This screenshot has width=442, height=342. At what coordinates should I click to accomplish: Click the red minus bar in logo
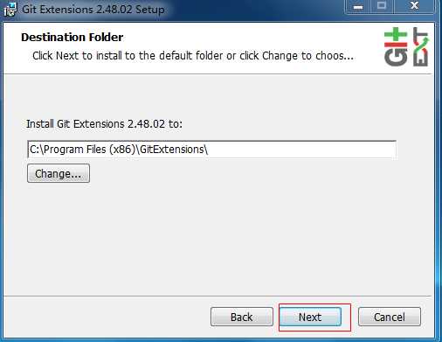pyautogui.click(x=396, y=45)
